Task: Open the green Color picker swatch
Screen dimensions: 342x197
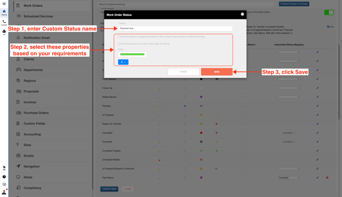Action: pyautogui.click(x=132, y=54)
